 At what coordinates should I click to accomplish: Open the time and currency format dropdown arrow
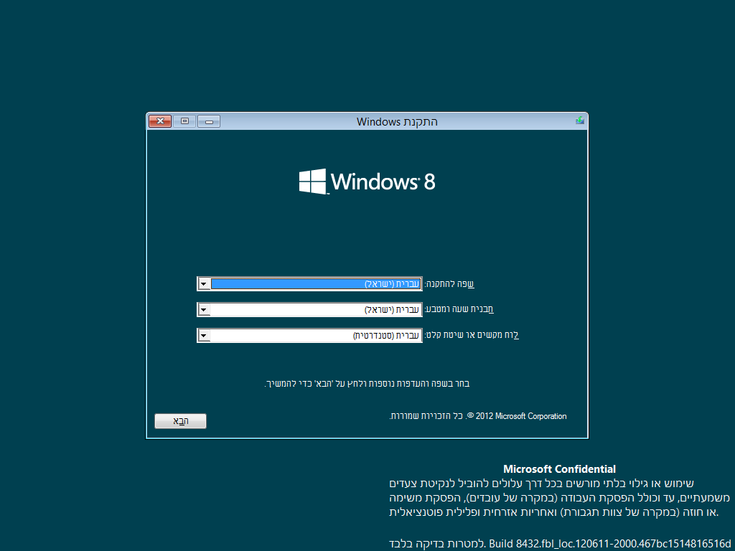(x=204, y=310)
